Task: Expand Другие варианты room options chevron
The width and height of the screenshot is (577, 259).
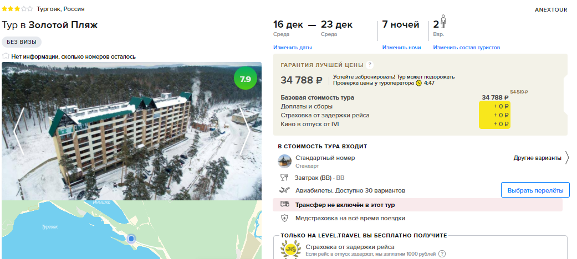Action: tap(566, 158)
